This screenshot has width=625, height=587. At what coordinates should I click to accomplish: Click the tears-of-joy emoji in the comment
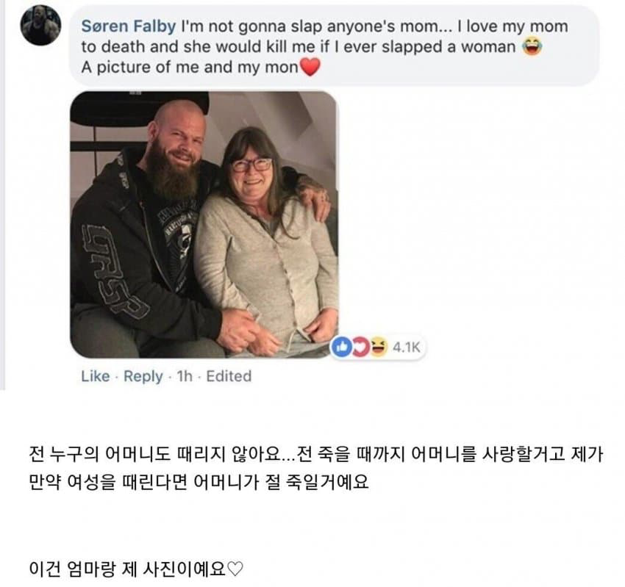532,46
